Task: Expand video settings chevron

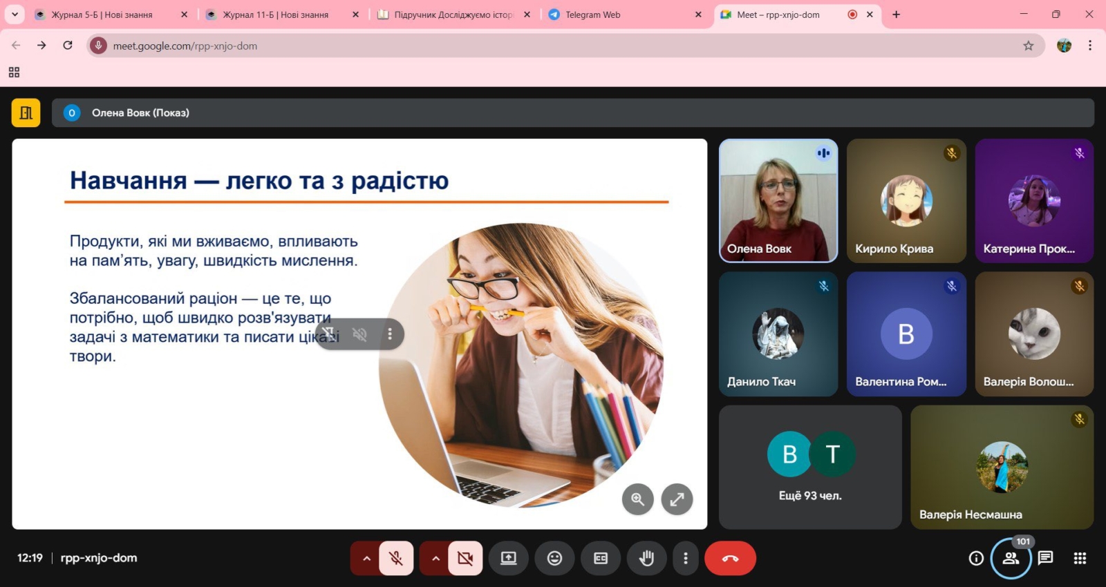Action: pyautogui.click(x=435, y=558)
